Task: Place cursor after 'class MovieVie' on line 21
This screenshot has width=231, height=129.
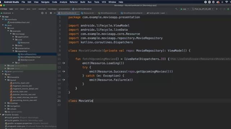Action: (x=93, y=101)
